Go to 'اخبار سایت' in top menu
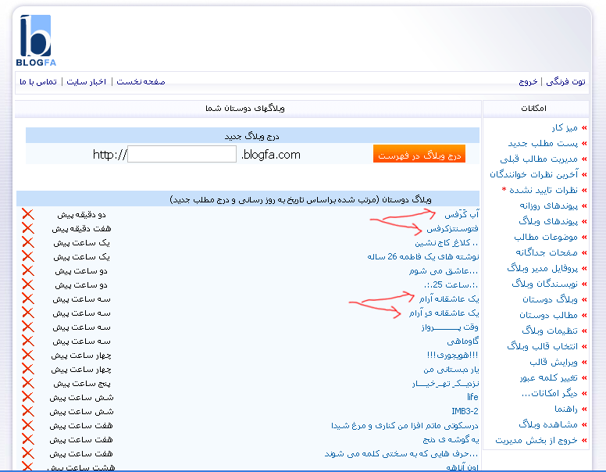 (x=87, y=82)
